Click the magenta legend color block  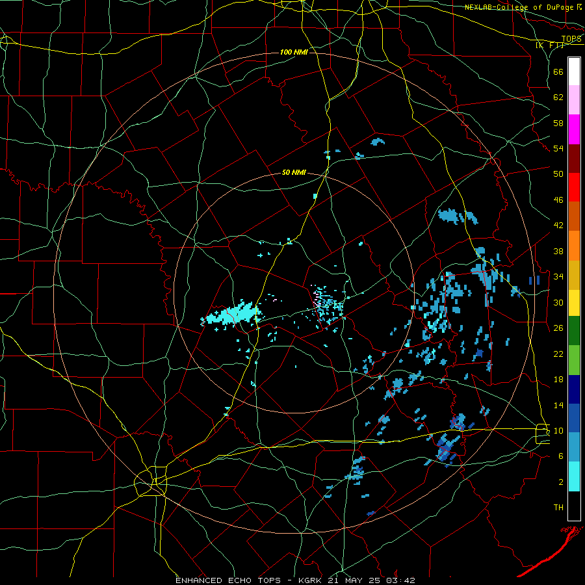pos(574,129)
